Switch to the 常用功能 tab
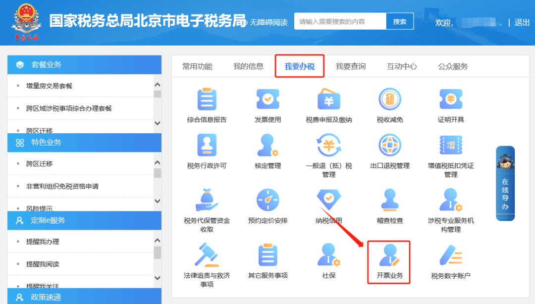The image size is (535, 304). [197, 66]
